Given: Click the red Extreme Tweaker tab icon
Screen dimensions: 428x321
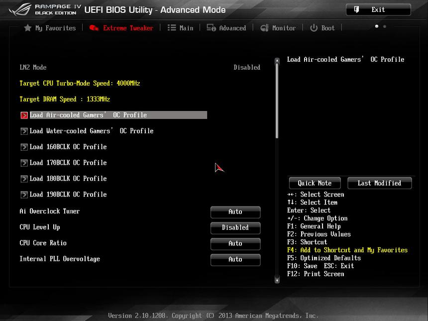Looking at the screenshot, I should [x=94, y=28].
